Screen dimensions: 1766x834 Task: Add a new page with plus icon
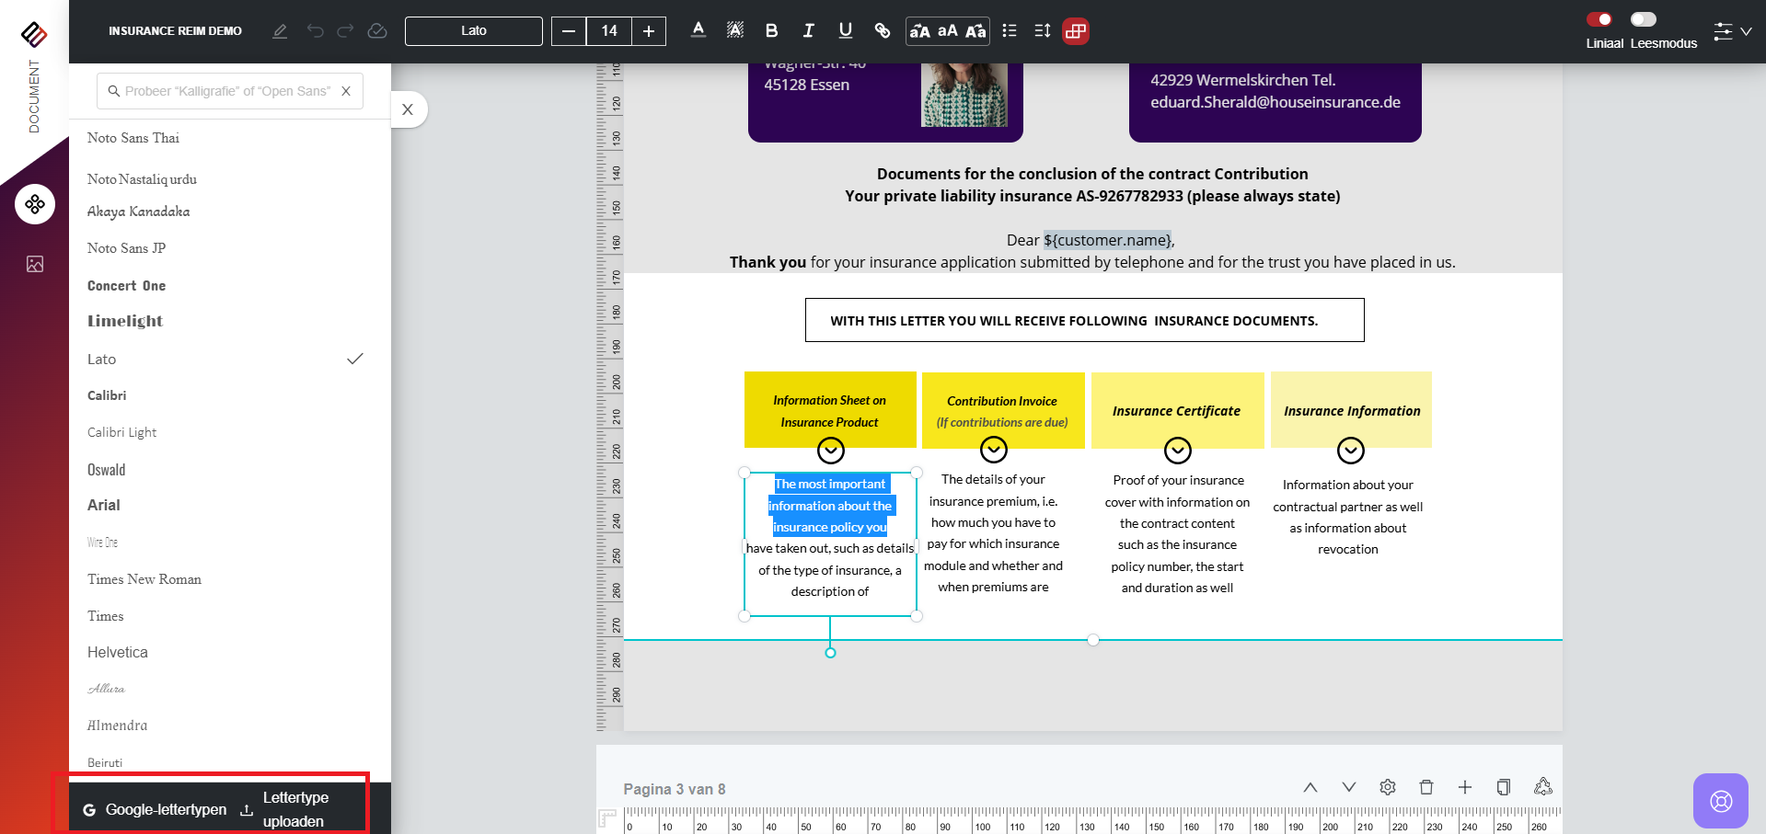tap(1464, 787)
